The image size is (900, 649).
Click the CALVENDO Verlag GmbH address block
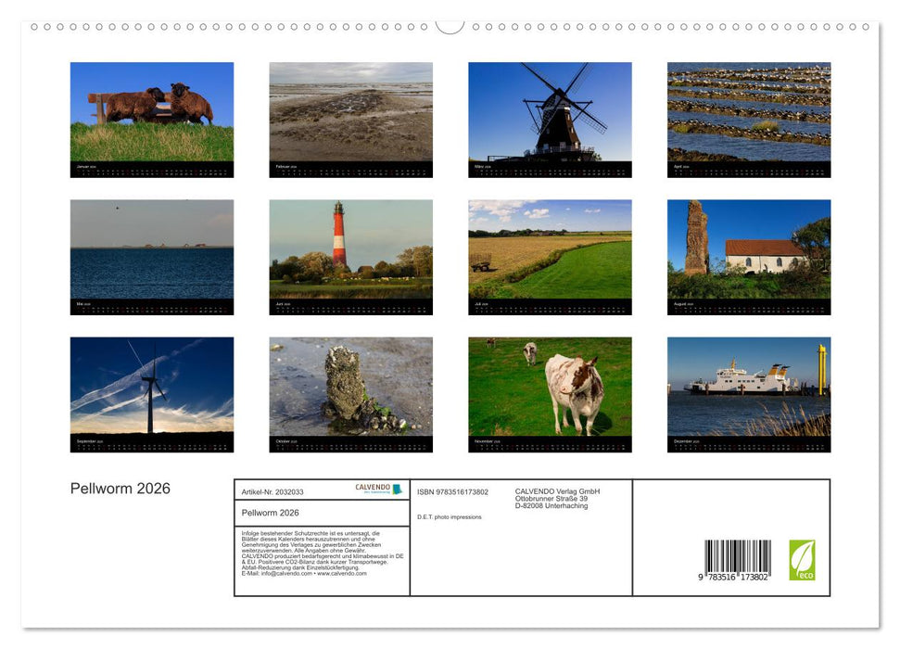tap(556, 497)
